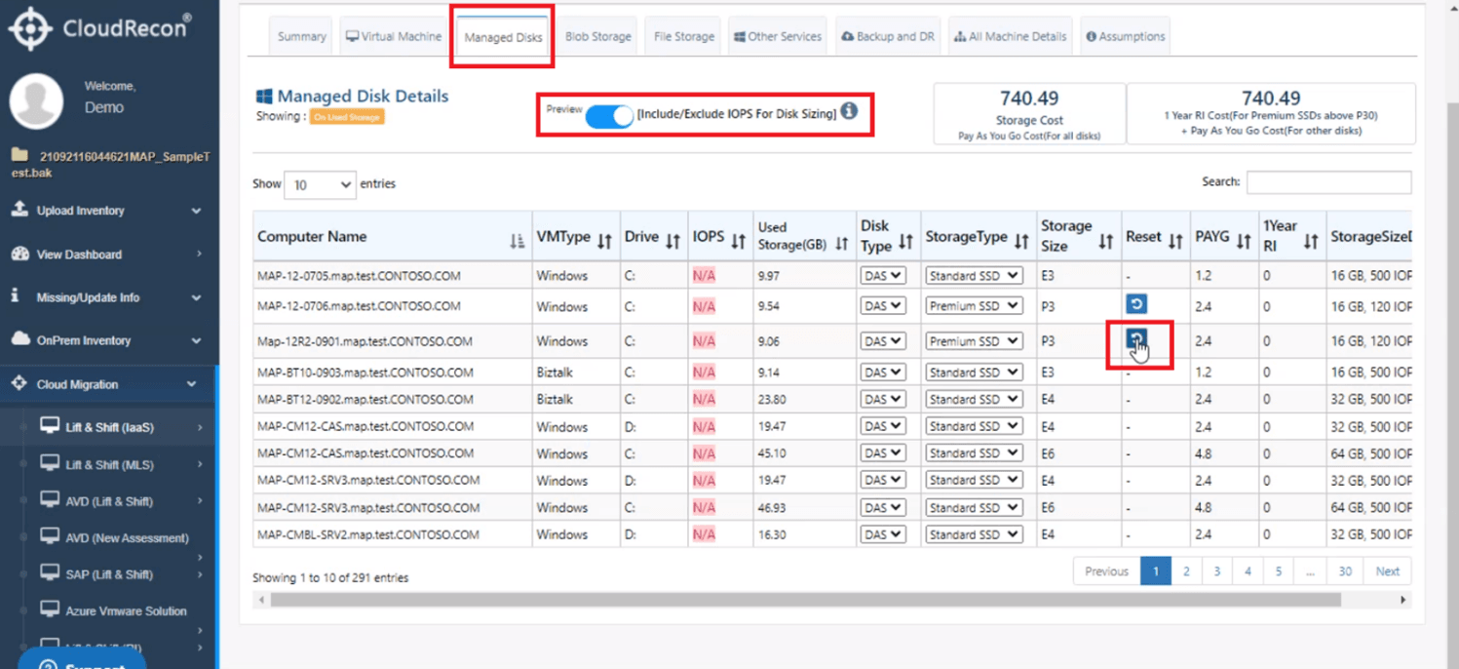Open SAP (Lift & Shift) in sidebar
This screenshot has height=669, width=1459.
(x=109, y=574)
